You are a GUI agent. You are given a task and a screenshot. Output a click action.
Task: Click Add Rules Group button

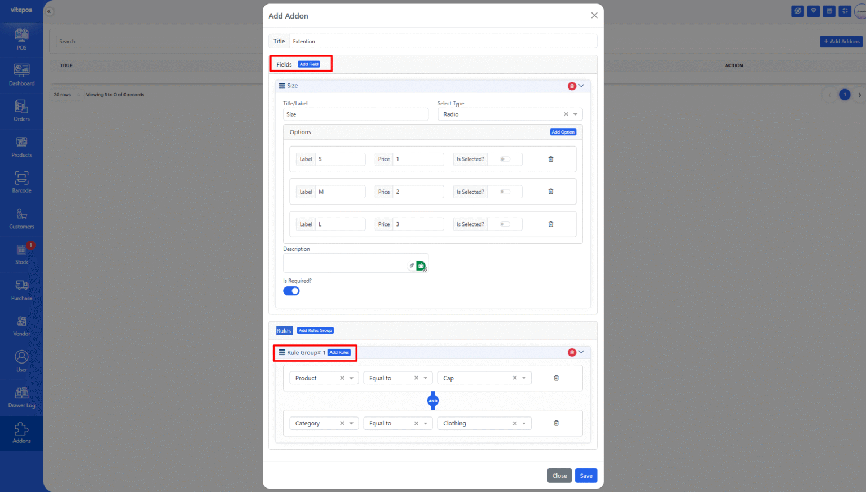tap(315, 330)
